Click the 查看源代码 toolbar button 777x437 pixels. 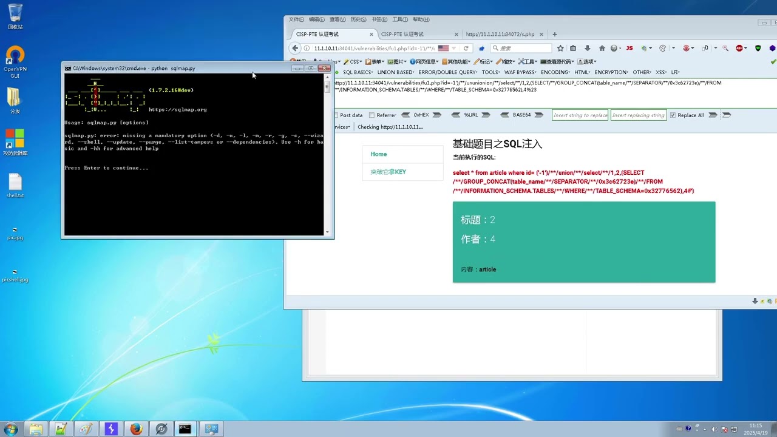click(x=558, y=61)
